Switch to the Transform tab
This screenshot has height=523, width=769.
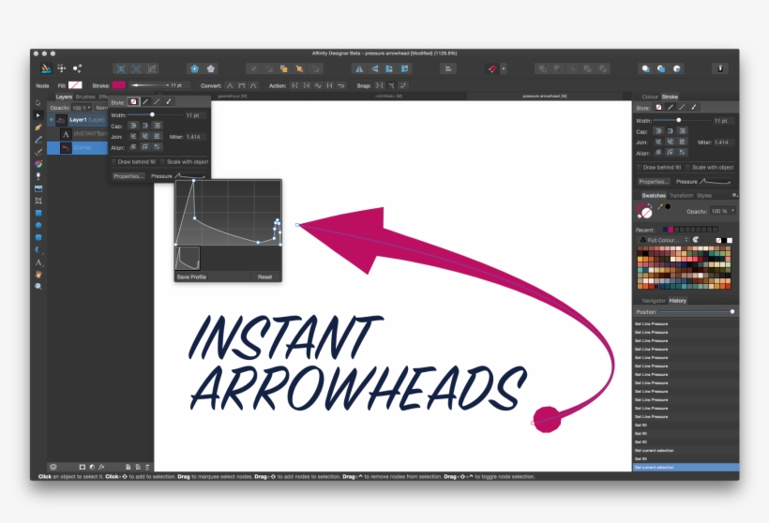(681, 195)
